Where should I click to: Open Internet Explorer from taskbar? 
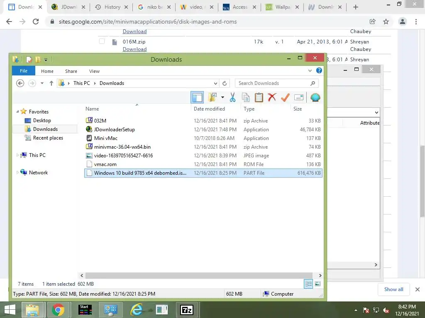pyautogui.click(x=136, y=310)
